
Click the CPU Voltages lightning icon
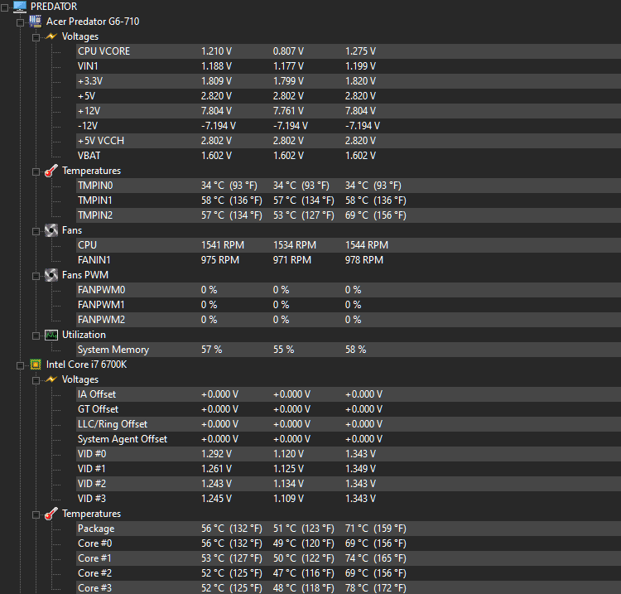click(x=51, y=379)
